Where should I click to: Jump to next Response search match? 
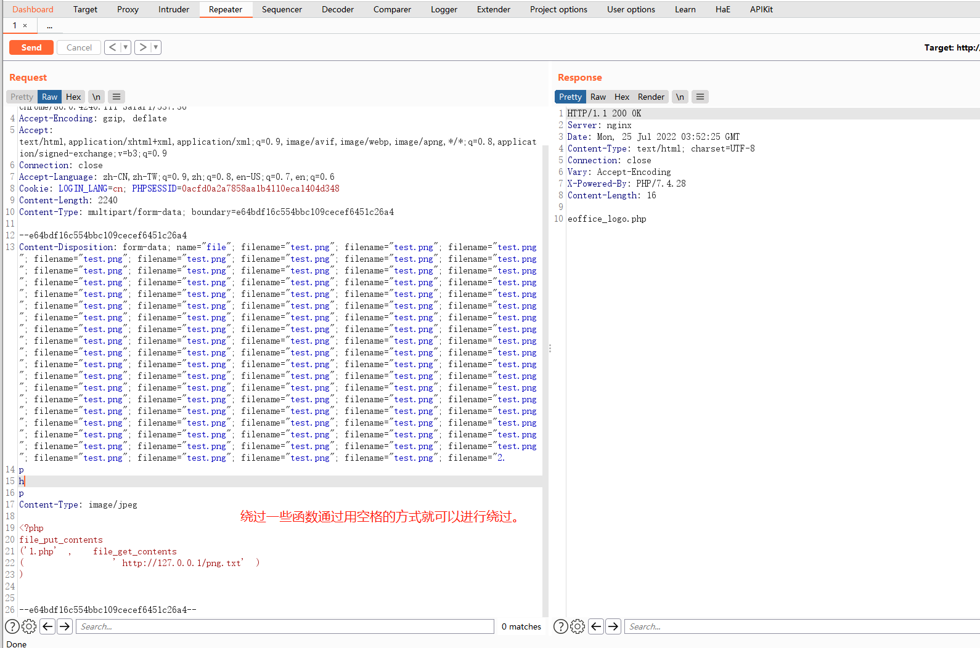(x=613, y=626)
